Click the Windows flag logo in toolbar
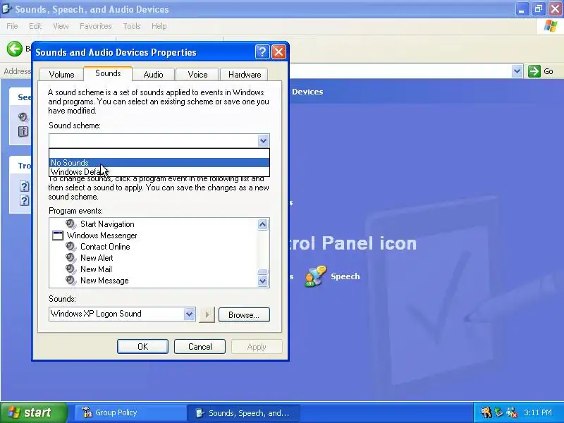Viewport: 564px width, 423px height. click(551, 26)
